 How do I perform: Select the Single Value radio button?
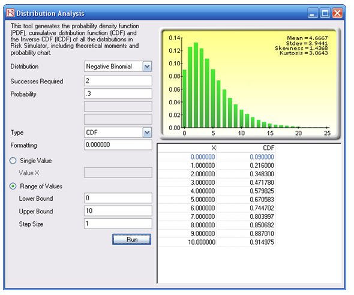[x=13, y=161]
